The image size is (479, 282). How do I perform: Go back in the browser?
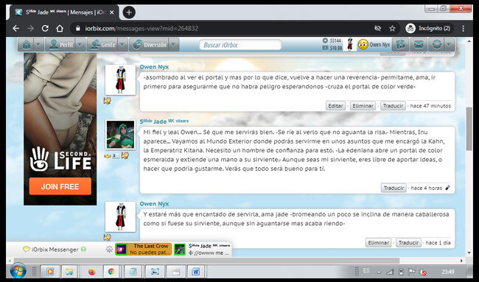[16, 29]
